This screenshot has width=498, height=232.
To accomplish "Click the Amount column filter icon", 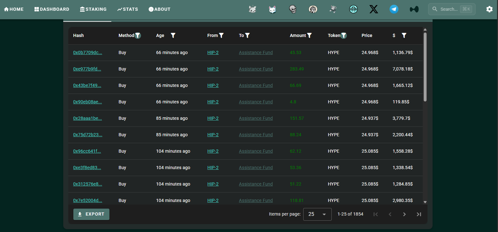I will [x=309, y=35].
